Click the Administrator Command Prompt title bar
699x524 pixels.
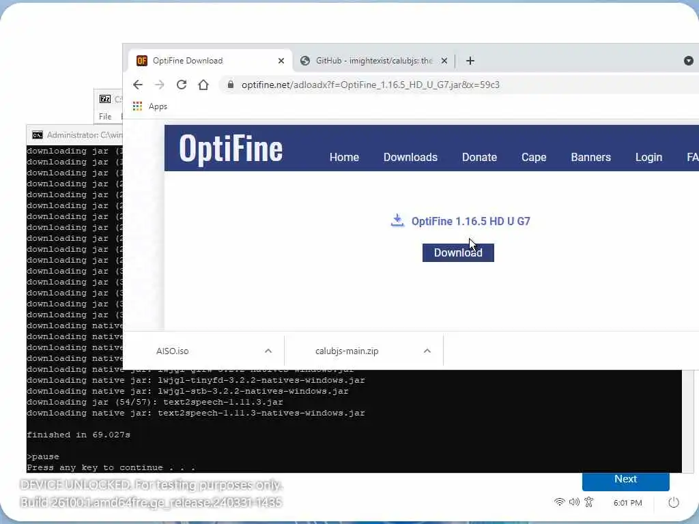74,135
